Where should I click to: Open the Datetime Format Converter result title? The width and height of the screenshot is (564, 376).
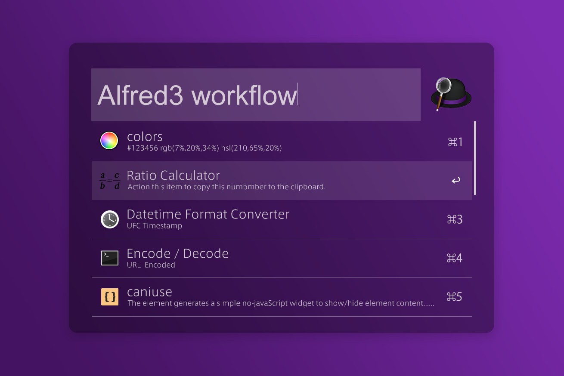[208, 214]
